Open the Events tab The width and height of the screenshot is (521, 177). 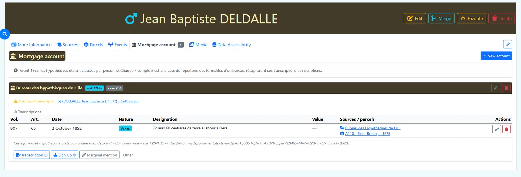click(118, 45)
